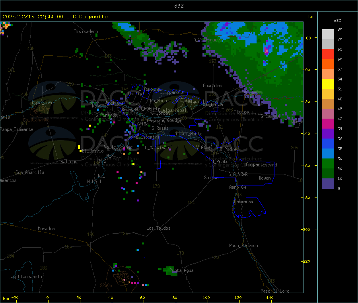This screenshot has width=358, height=303.
Task: Click the 40 km horizontal axis tick
Action: click(x=111, y=297)
